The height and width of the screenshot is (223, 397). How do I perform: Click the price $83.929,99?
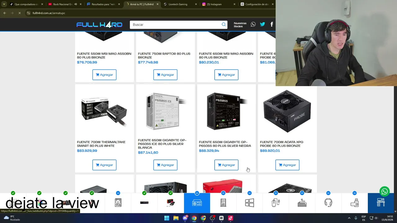[87, 151]
